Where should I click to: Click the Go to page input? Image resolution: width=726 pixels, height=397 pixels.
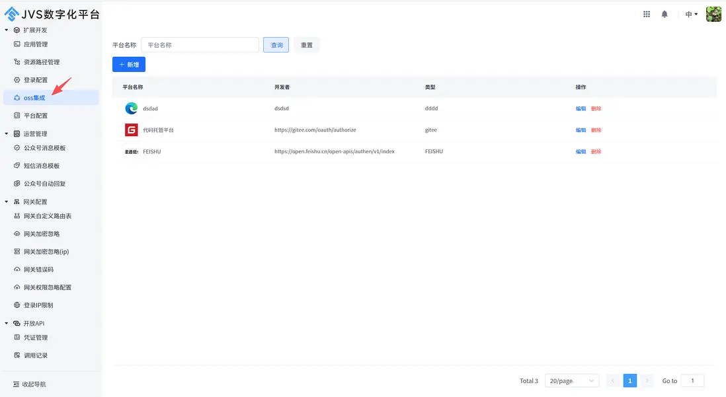click(x=693, y=380)
